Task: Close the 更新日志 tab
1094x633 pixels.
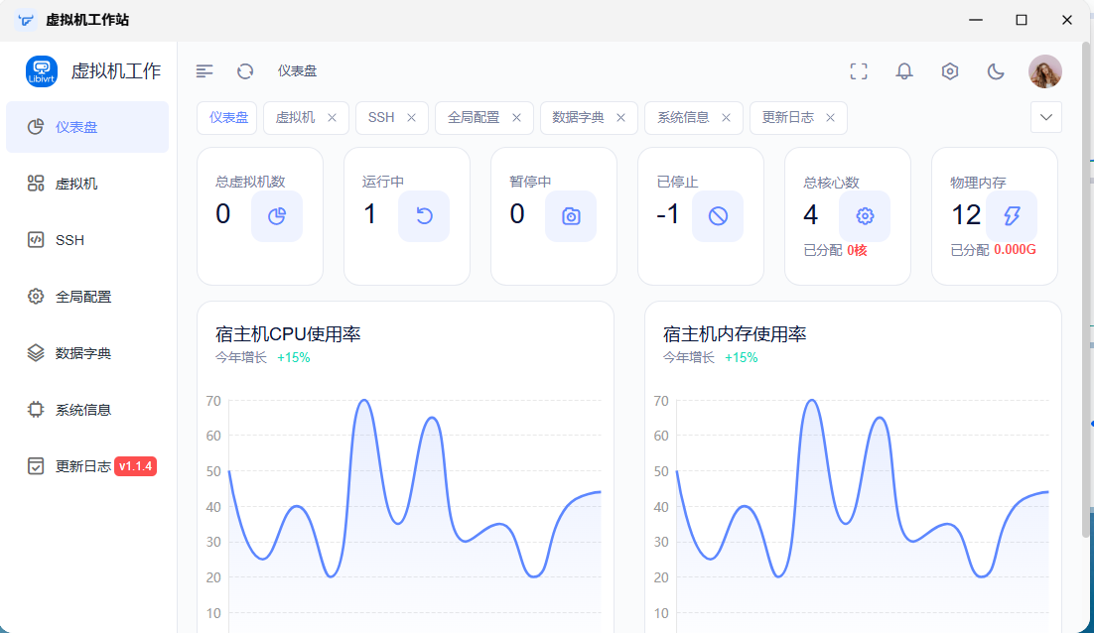Action: pyautogui.click(x=830, y=118)
